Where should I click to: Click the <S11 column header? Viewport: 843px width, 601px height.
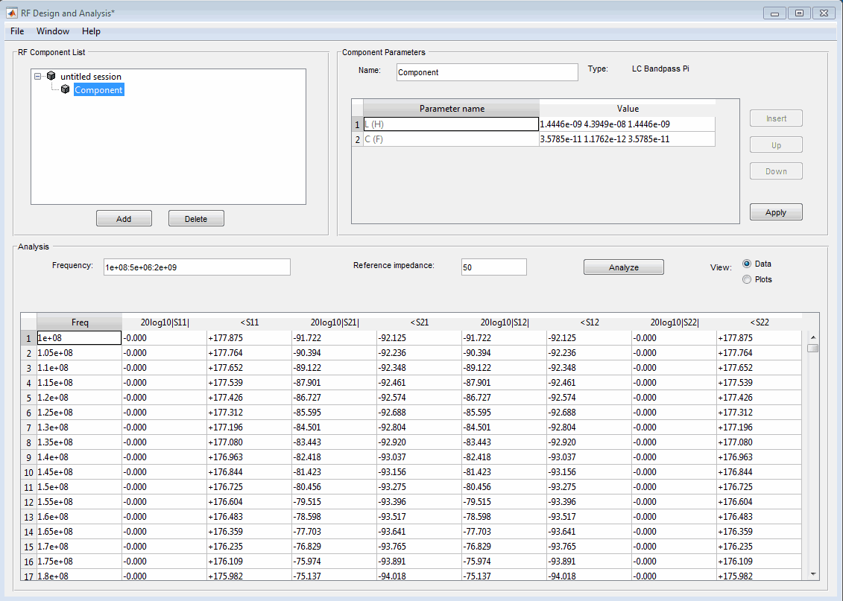(x=250, y=322)
